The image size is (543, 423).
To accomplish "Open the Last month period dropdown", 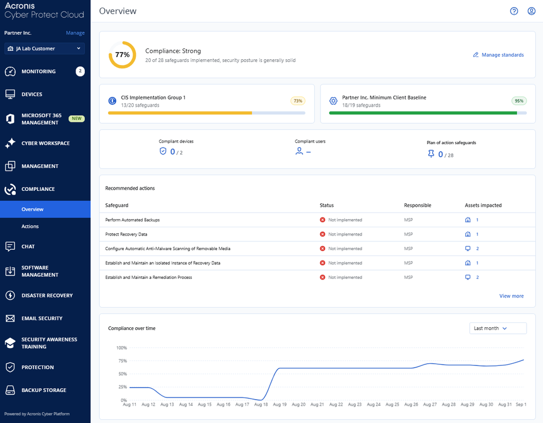I will 497,328.
